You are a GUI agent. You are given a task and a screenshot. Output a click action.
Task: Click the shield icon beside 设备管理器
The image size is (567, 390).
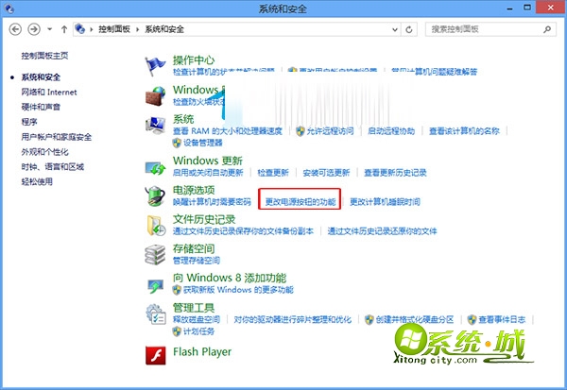pos(177,143)
